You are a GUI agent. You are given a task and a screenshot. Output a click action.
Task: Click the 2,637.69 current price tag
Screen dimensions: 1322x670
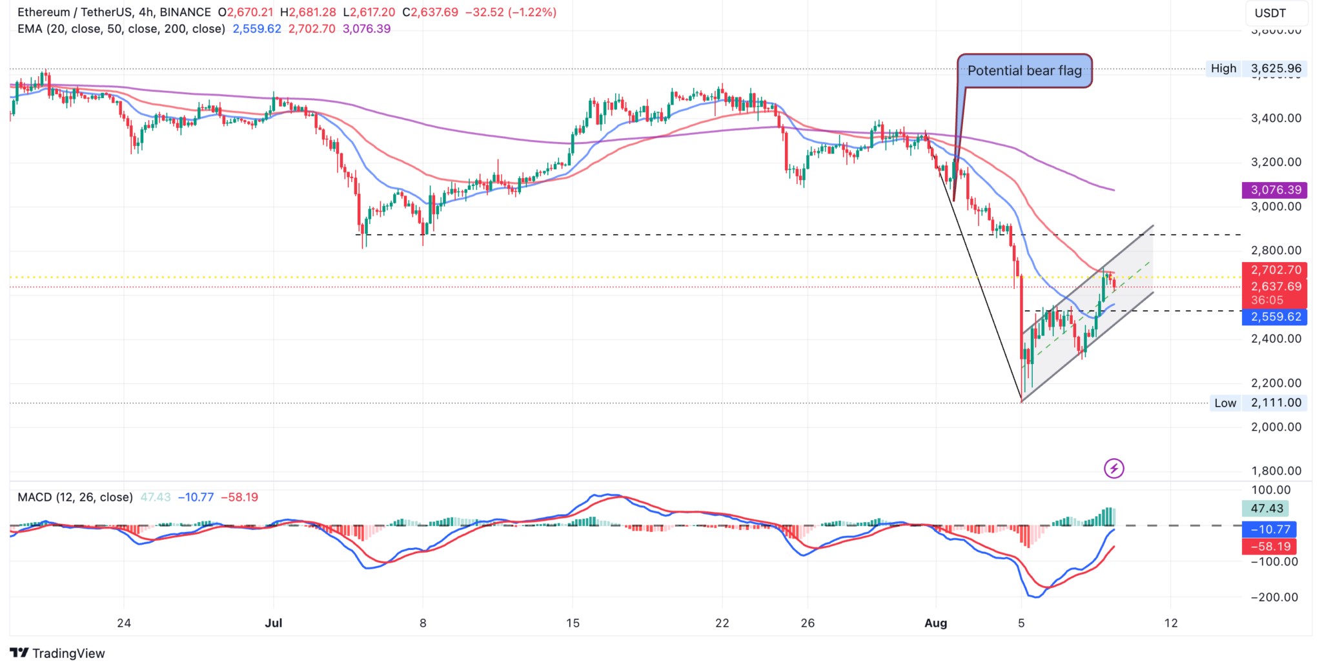tap(1275, 287)
